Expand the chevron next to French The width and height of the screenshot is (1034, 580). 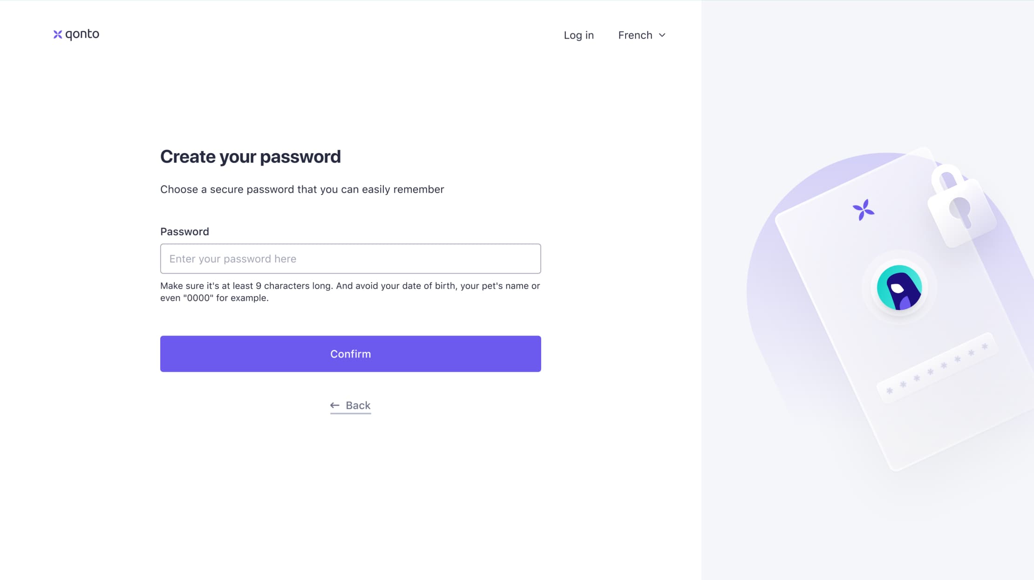[662, 35]
